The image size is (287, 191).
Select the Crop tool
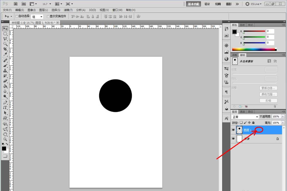(x=5, y=49)
